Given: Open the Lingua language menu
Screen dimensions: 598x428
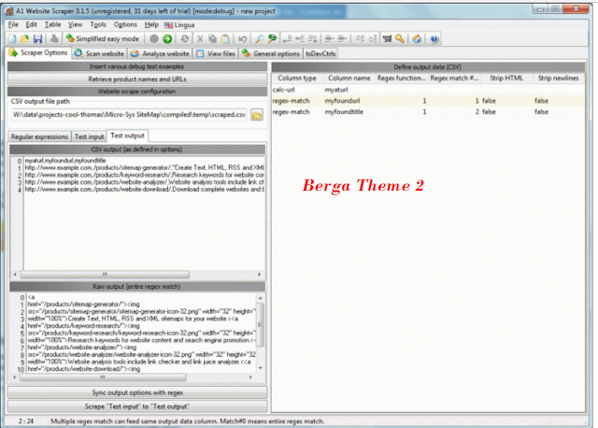Looking at the screenshot, I should (x=179, y=25).
